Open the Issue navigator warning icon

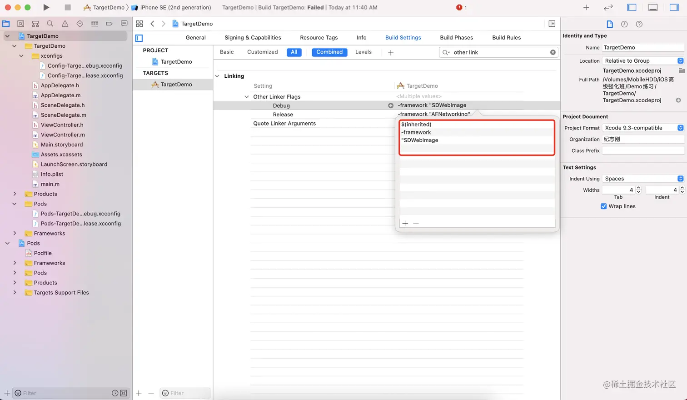65,24
